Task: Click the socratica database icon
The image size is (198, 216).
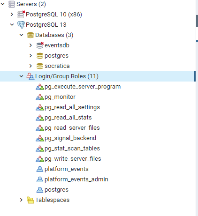Action: coord(40,66)
